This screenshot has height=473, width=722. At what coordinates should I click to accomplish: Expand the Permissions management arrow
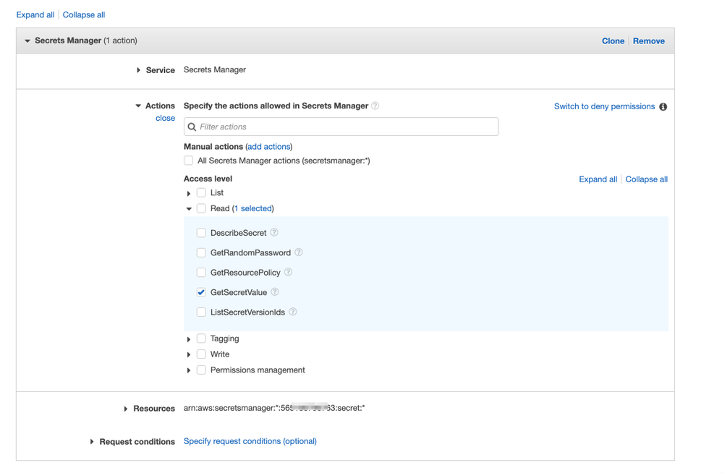point(189,370)
